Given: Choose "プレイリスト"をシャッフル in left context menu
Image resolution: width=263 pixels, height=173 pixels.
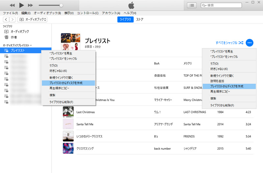Looking at the screenshot, I should pos(68,59).
